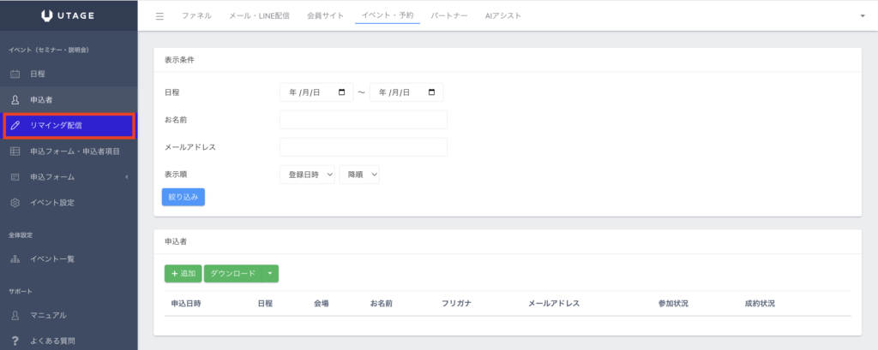The image size is (878, 350).
Task: Open the ダウンロード split-button arrow
Action: coord(269,274)
